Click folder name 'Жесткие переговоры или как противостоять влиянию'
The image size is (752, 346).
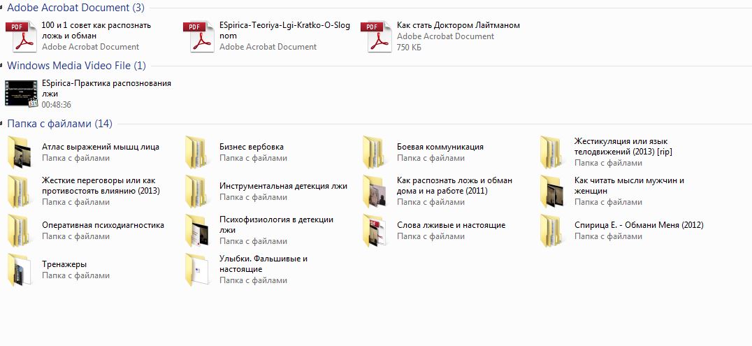(x=101, y=186)
